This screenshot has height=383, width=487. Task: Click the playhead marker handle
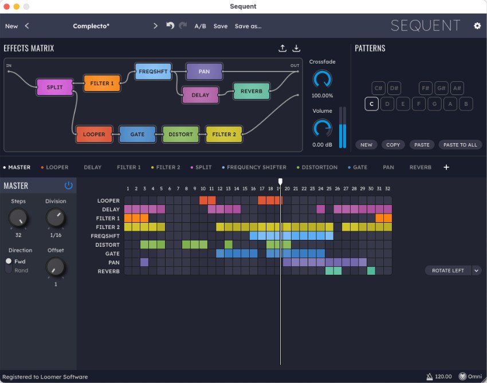(280, 181)
